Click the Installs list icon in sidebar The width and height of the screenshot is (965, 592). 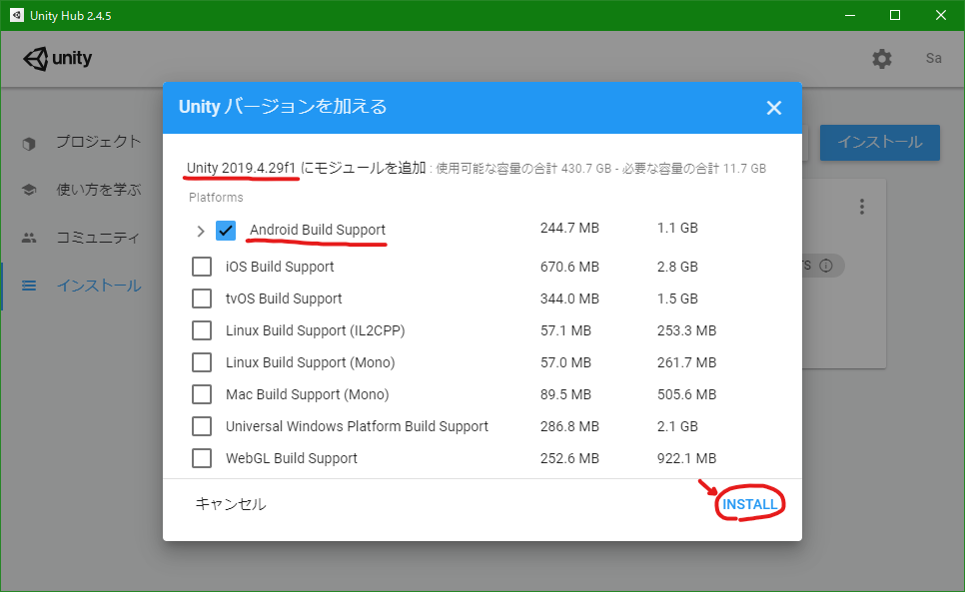point(29,287)
